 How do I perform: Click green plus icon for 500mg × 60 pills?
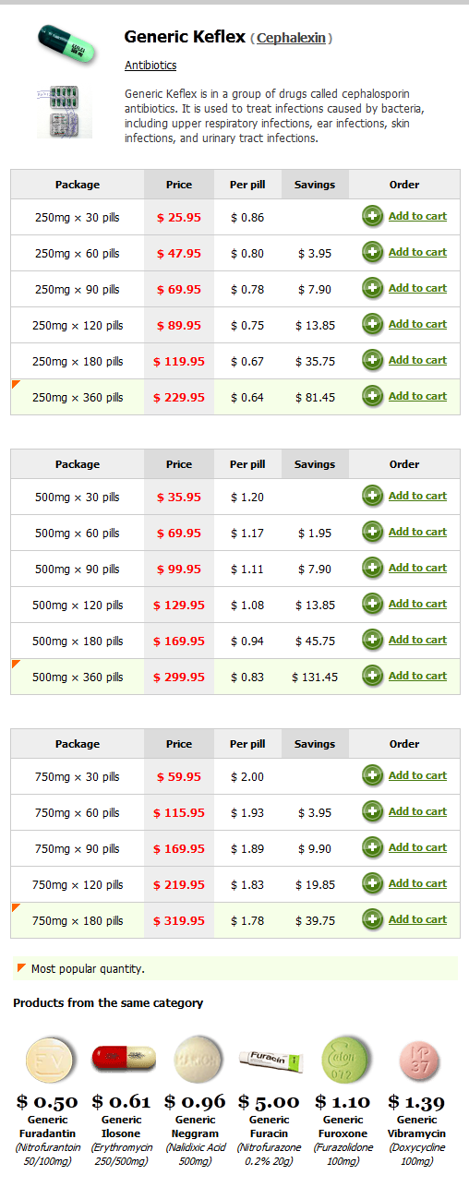(373, 532)
